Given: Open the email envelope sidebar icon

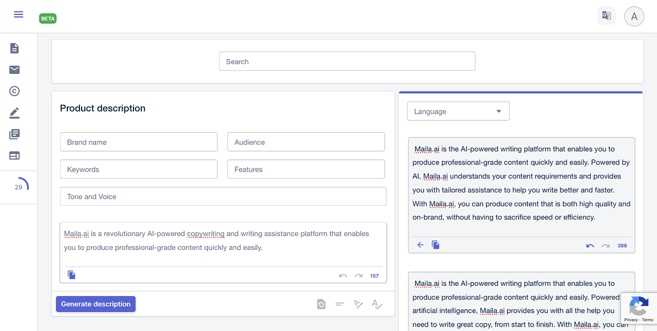Looking at the screenshot, I should pyautogui.click(x=15, y=70).
